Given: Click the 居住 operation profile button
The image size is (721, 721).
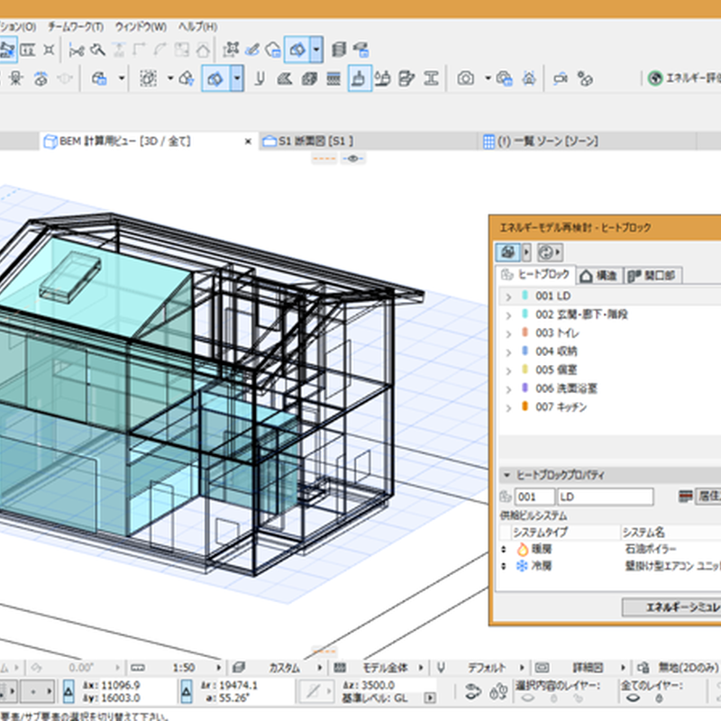Looking at the screenshot, I should pos(708,497).
